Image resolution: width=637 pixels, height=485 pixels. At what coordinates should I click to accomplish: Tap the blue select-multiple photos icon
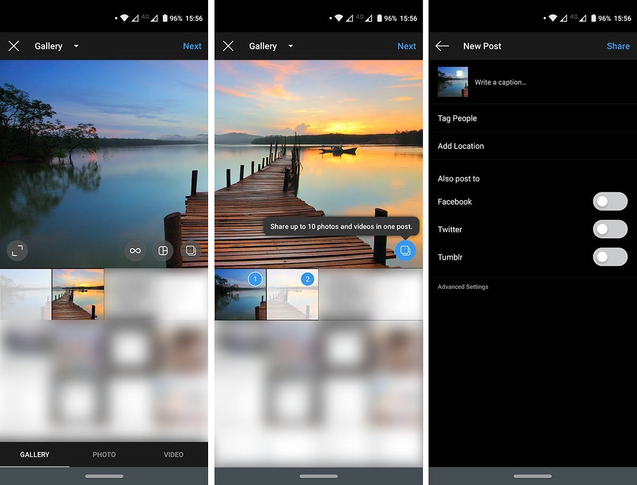(405, 250)
